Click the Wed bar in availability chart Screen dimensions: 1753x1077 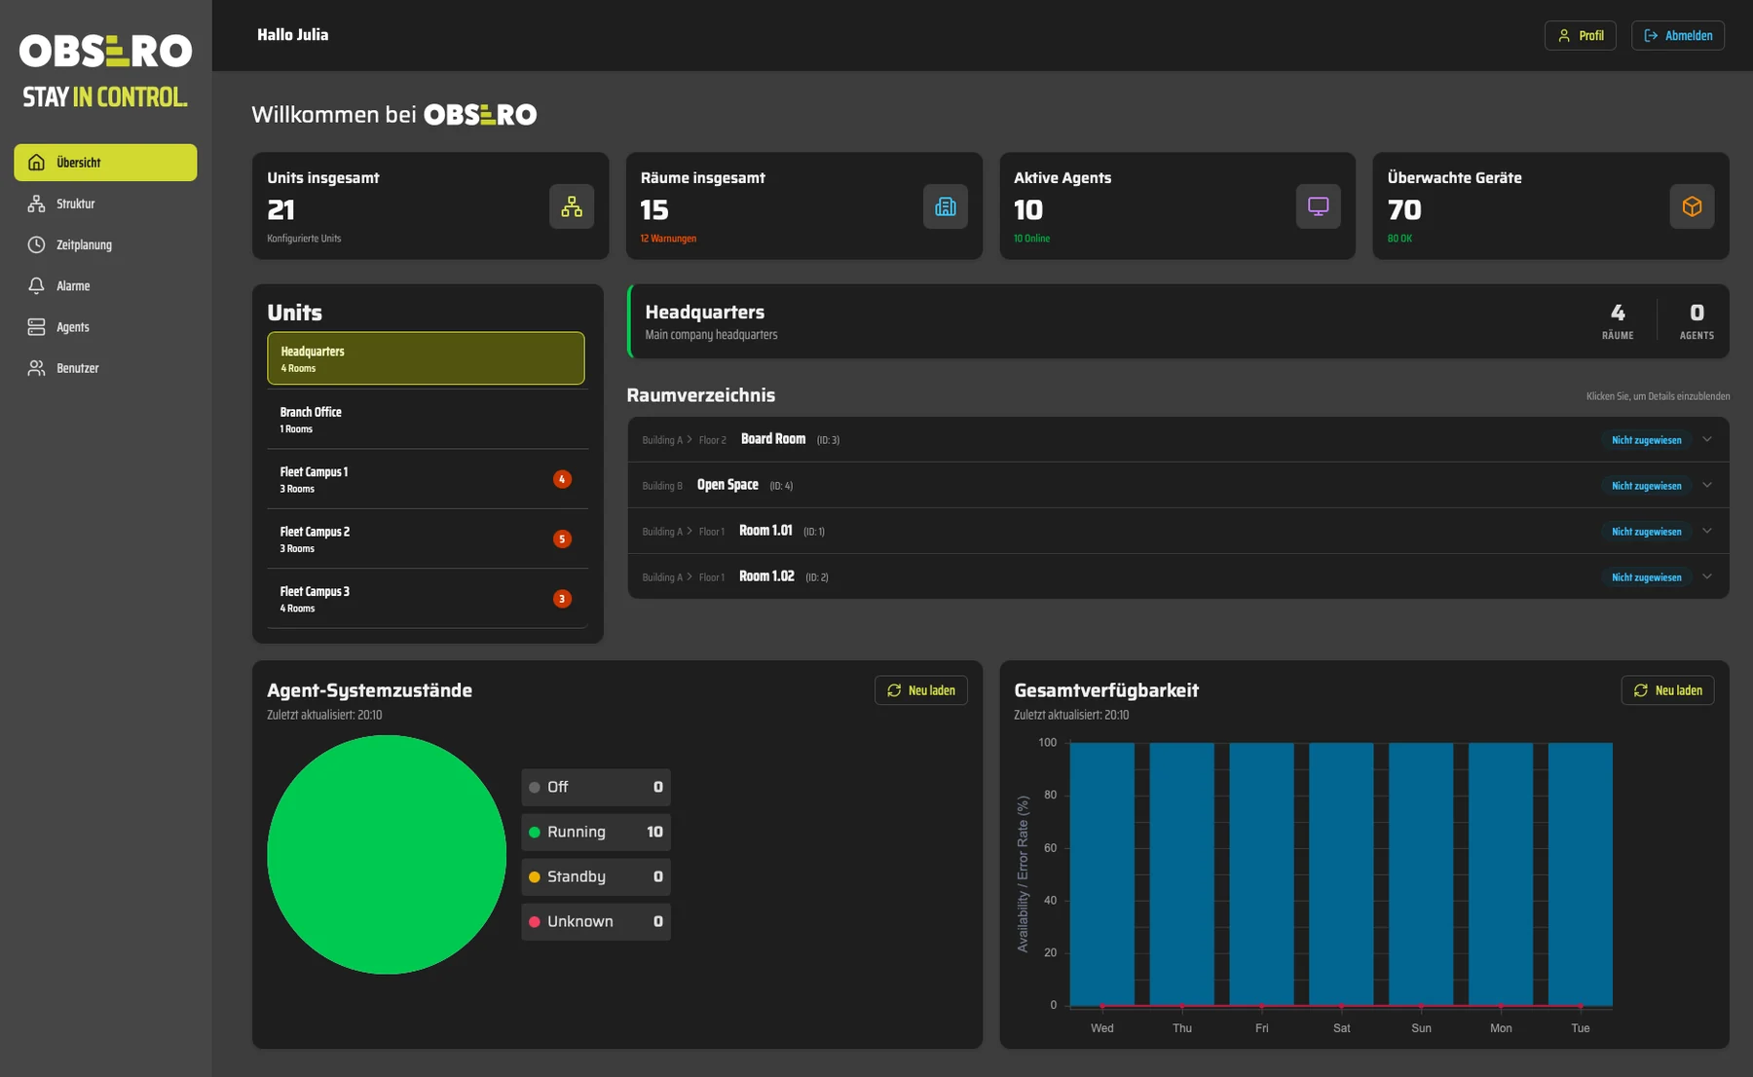click(x=1101, y=873)
